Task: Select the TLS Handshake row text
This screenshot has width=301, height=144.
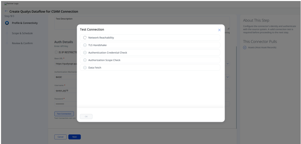Action: pos(97,45)
